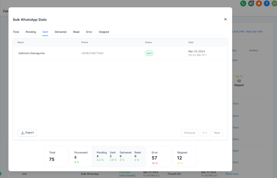Click the Date column header
The image size is (277, 178).
[191, 42]
